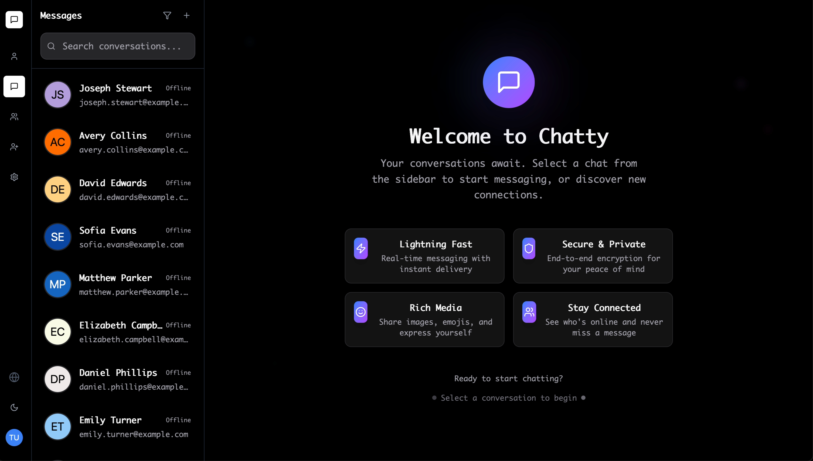This screenshot has height=461, width=813.
Task: Click the chat bubble logo at sidebar top
Action: tap(14, 20)
